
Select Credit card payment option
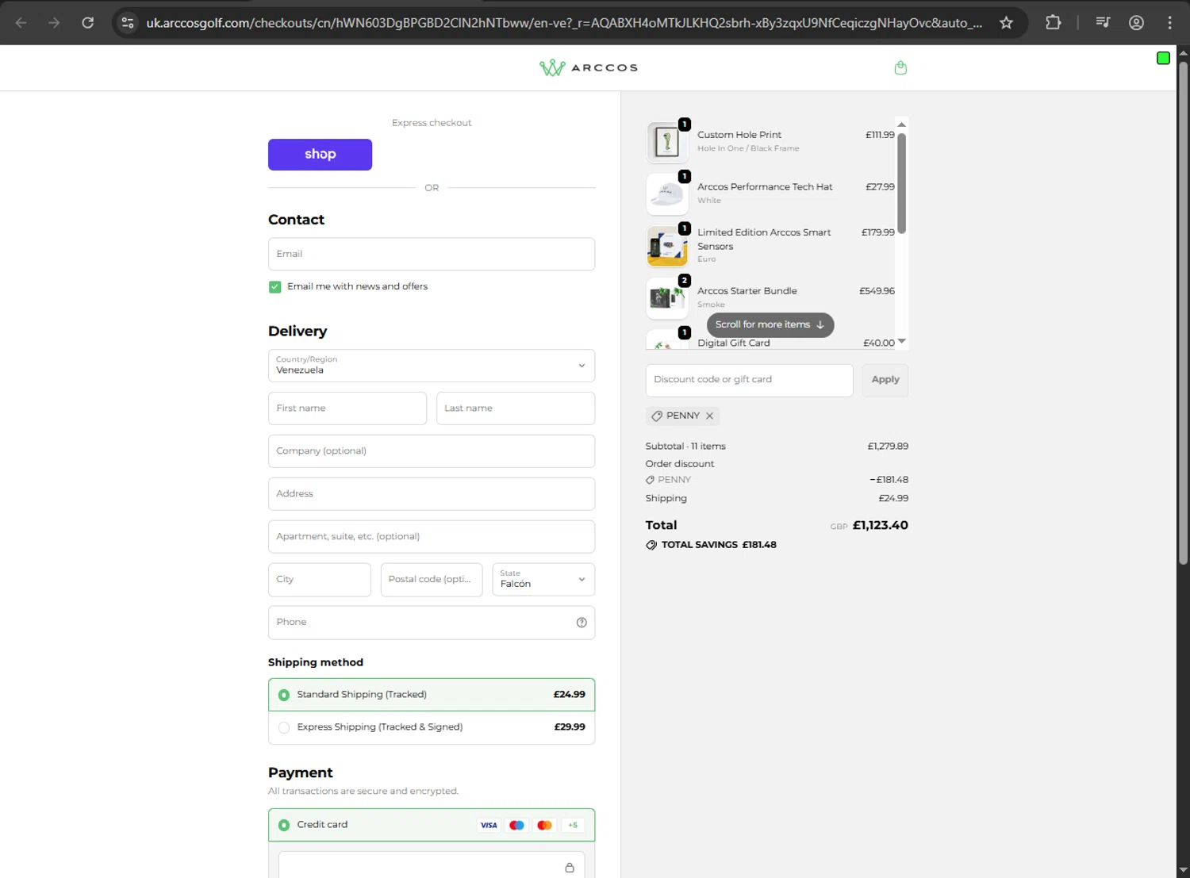(432, 825)
